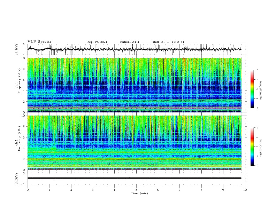
Task: Click the "VLF Spectra" plot title
Action: tap(39, 42)
